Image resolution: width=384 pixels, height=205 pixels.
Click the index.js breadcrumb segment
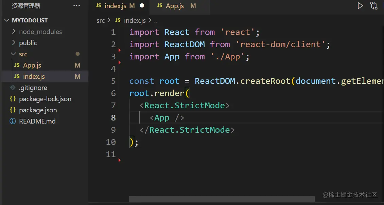click(135, 21)
